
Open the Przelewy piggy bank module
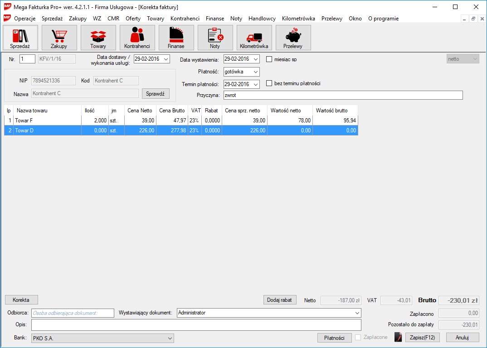click(x=293, y=38)
